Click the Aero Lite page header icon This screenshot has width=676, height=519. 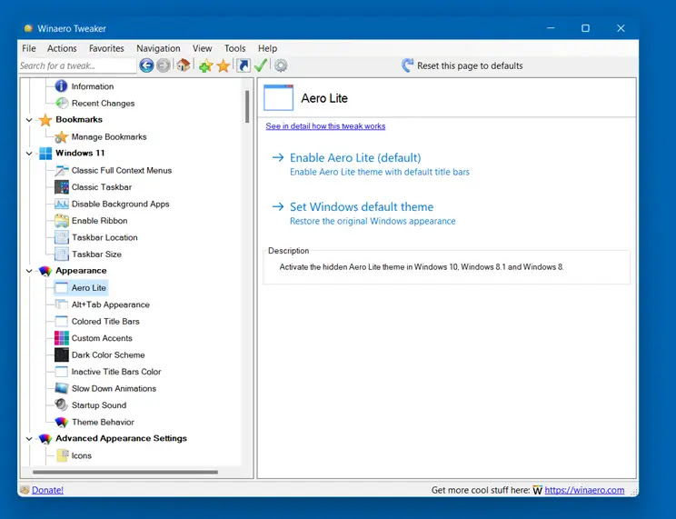(x=279, y=97)
